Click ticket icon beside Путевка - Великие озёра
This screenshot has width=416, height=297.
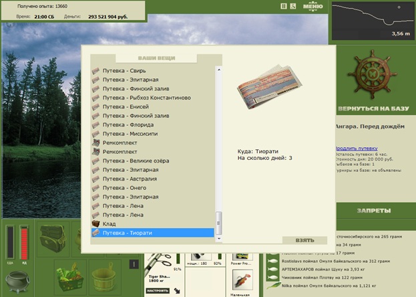pyautogui.click(x=95, y=161)
